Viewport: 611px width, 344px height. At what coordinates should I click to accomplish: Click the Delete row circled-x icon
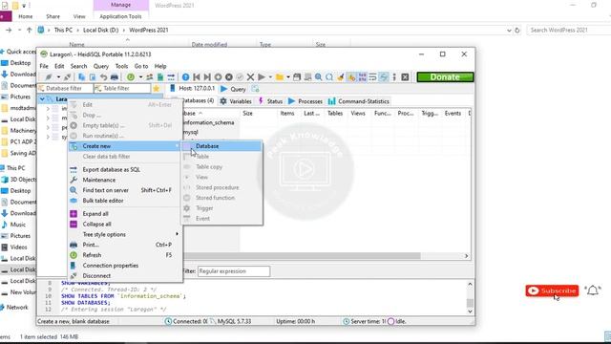pos(229,77)
